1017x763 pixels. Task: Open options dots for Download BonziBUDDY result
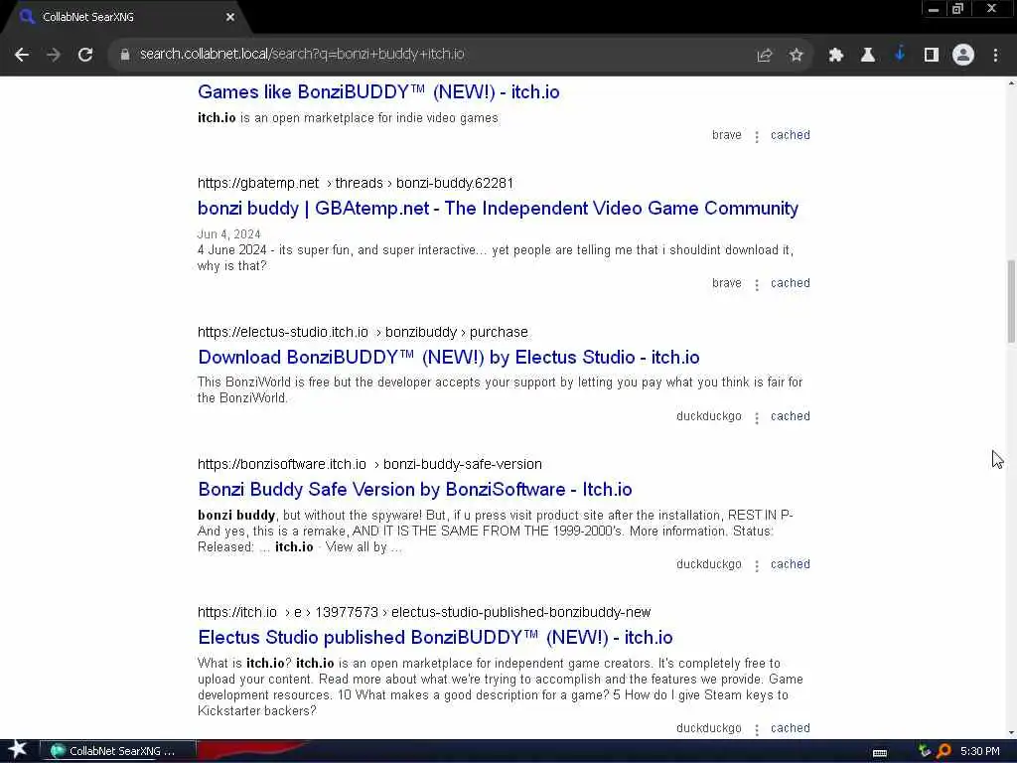pos(756,417)
